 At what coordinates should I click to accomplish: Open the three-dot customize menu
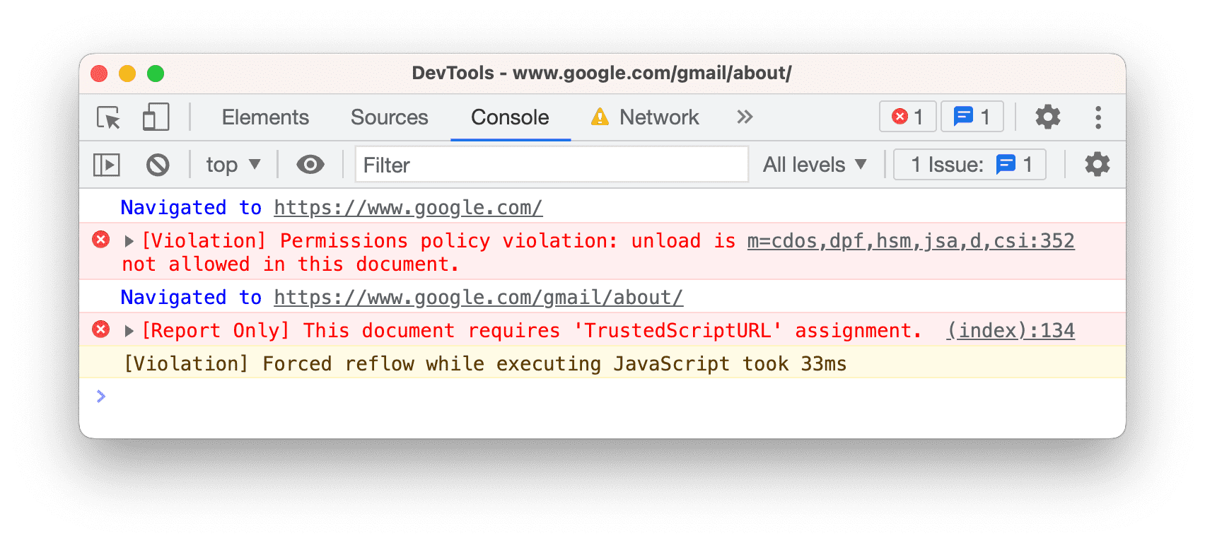(x=1098, y=117)
